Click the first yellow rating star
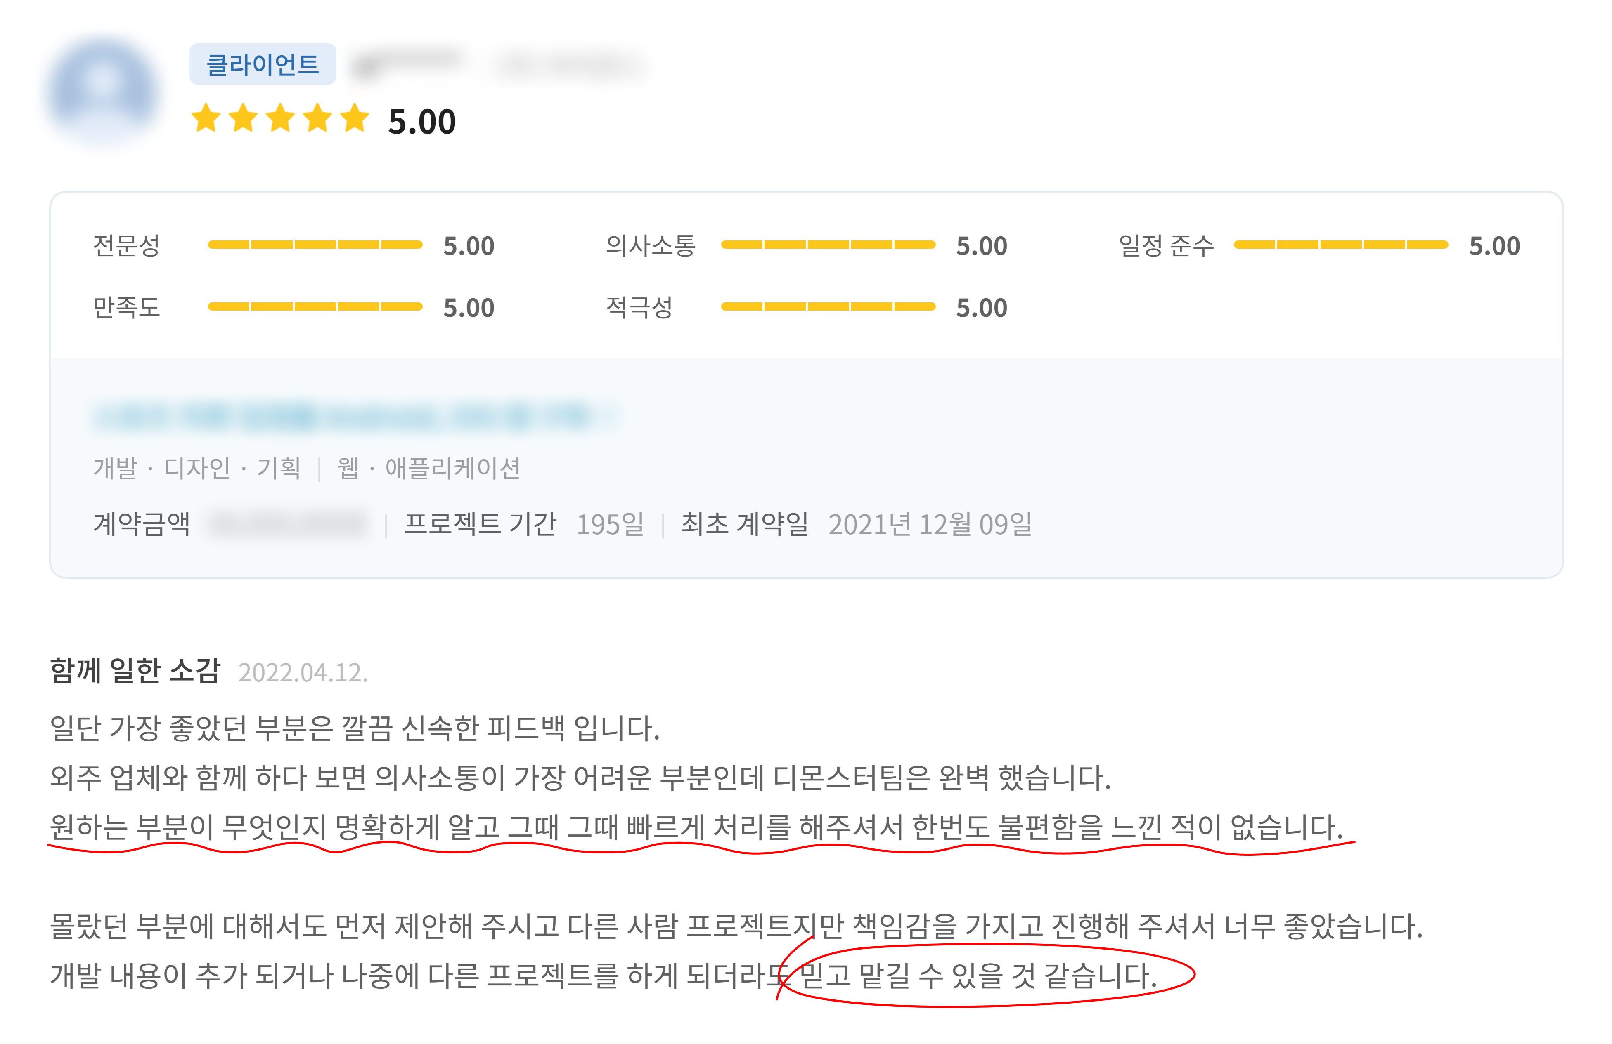This screenshot has height=1044, width=1612. [x=206, y=118]
